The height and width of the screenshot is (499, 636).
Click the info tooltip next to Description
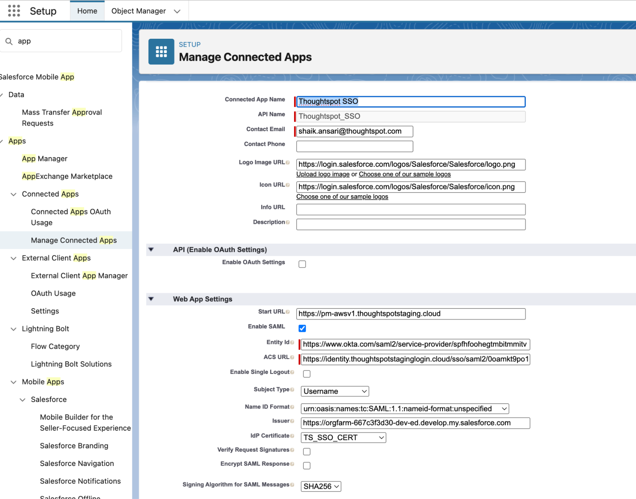[288, 222]
